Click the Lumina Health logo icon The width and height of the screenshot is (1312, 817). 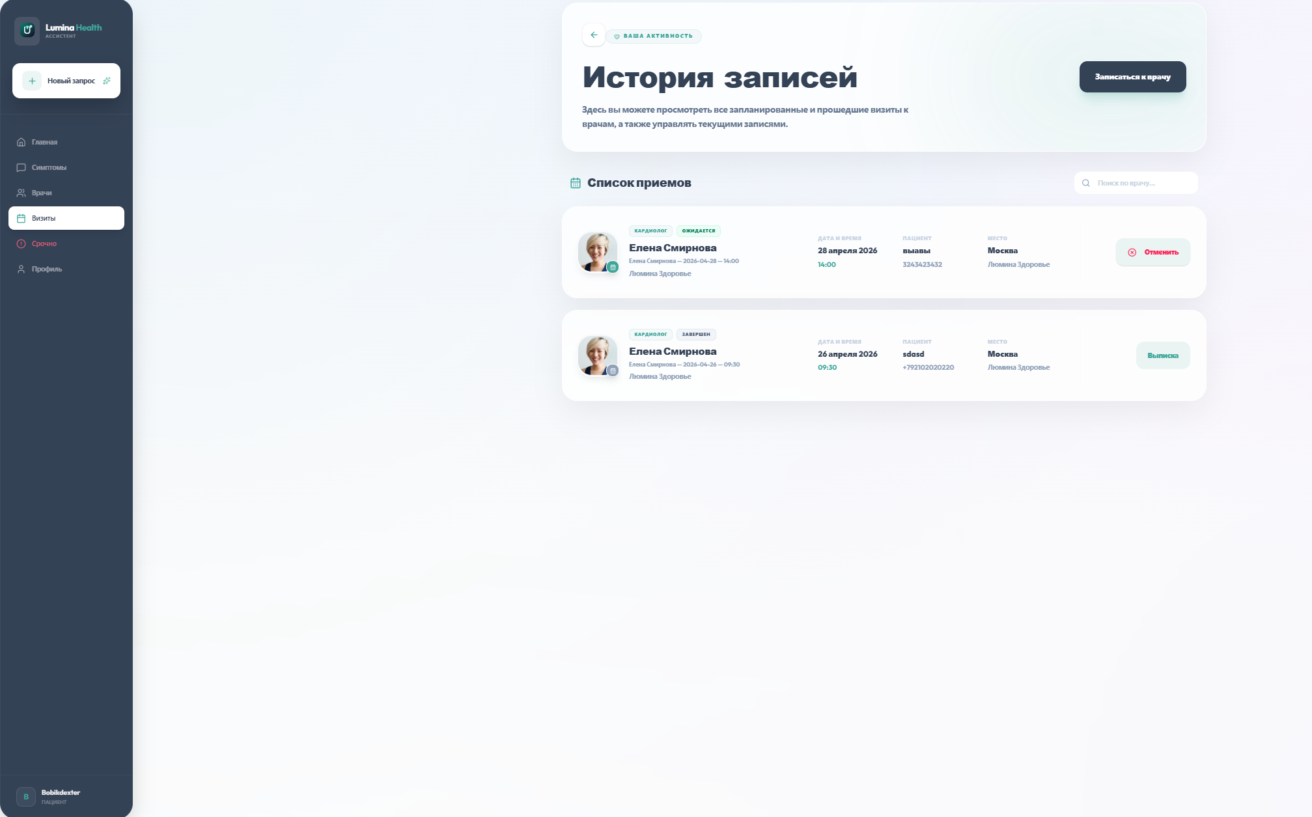coord(27,31)
